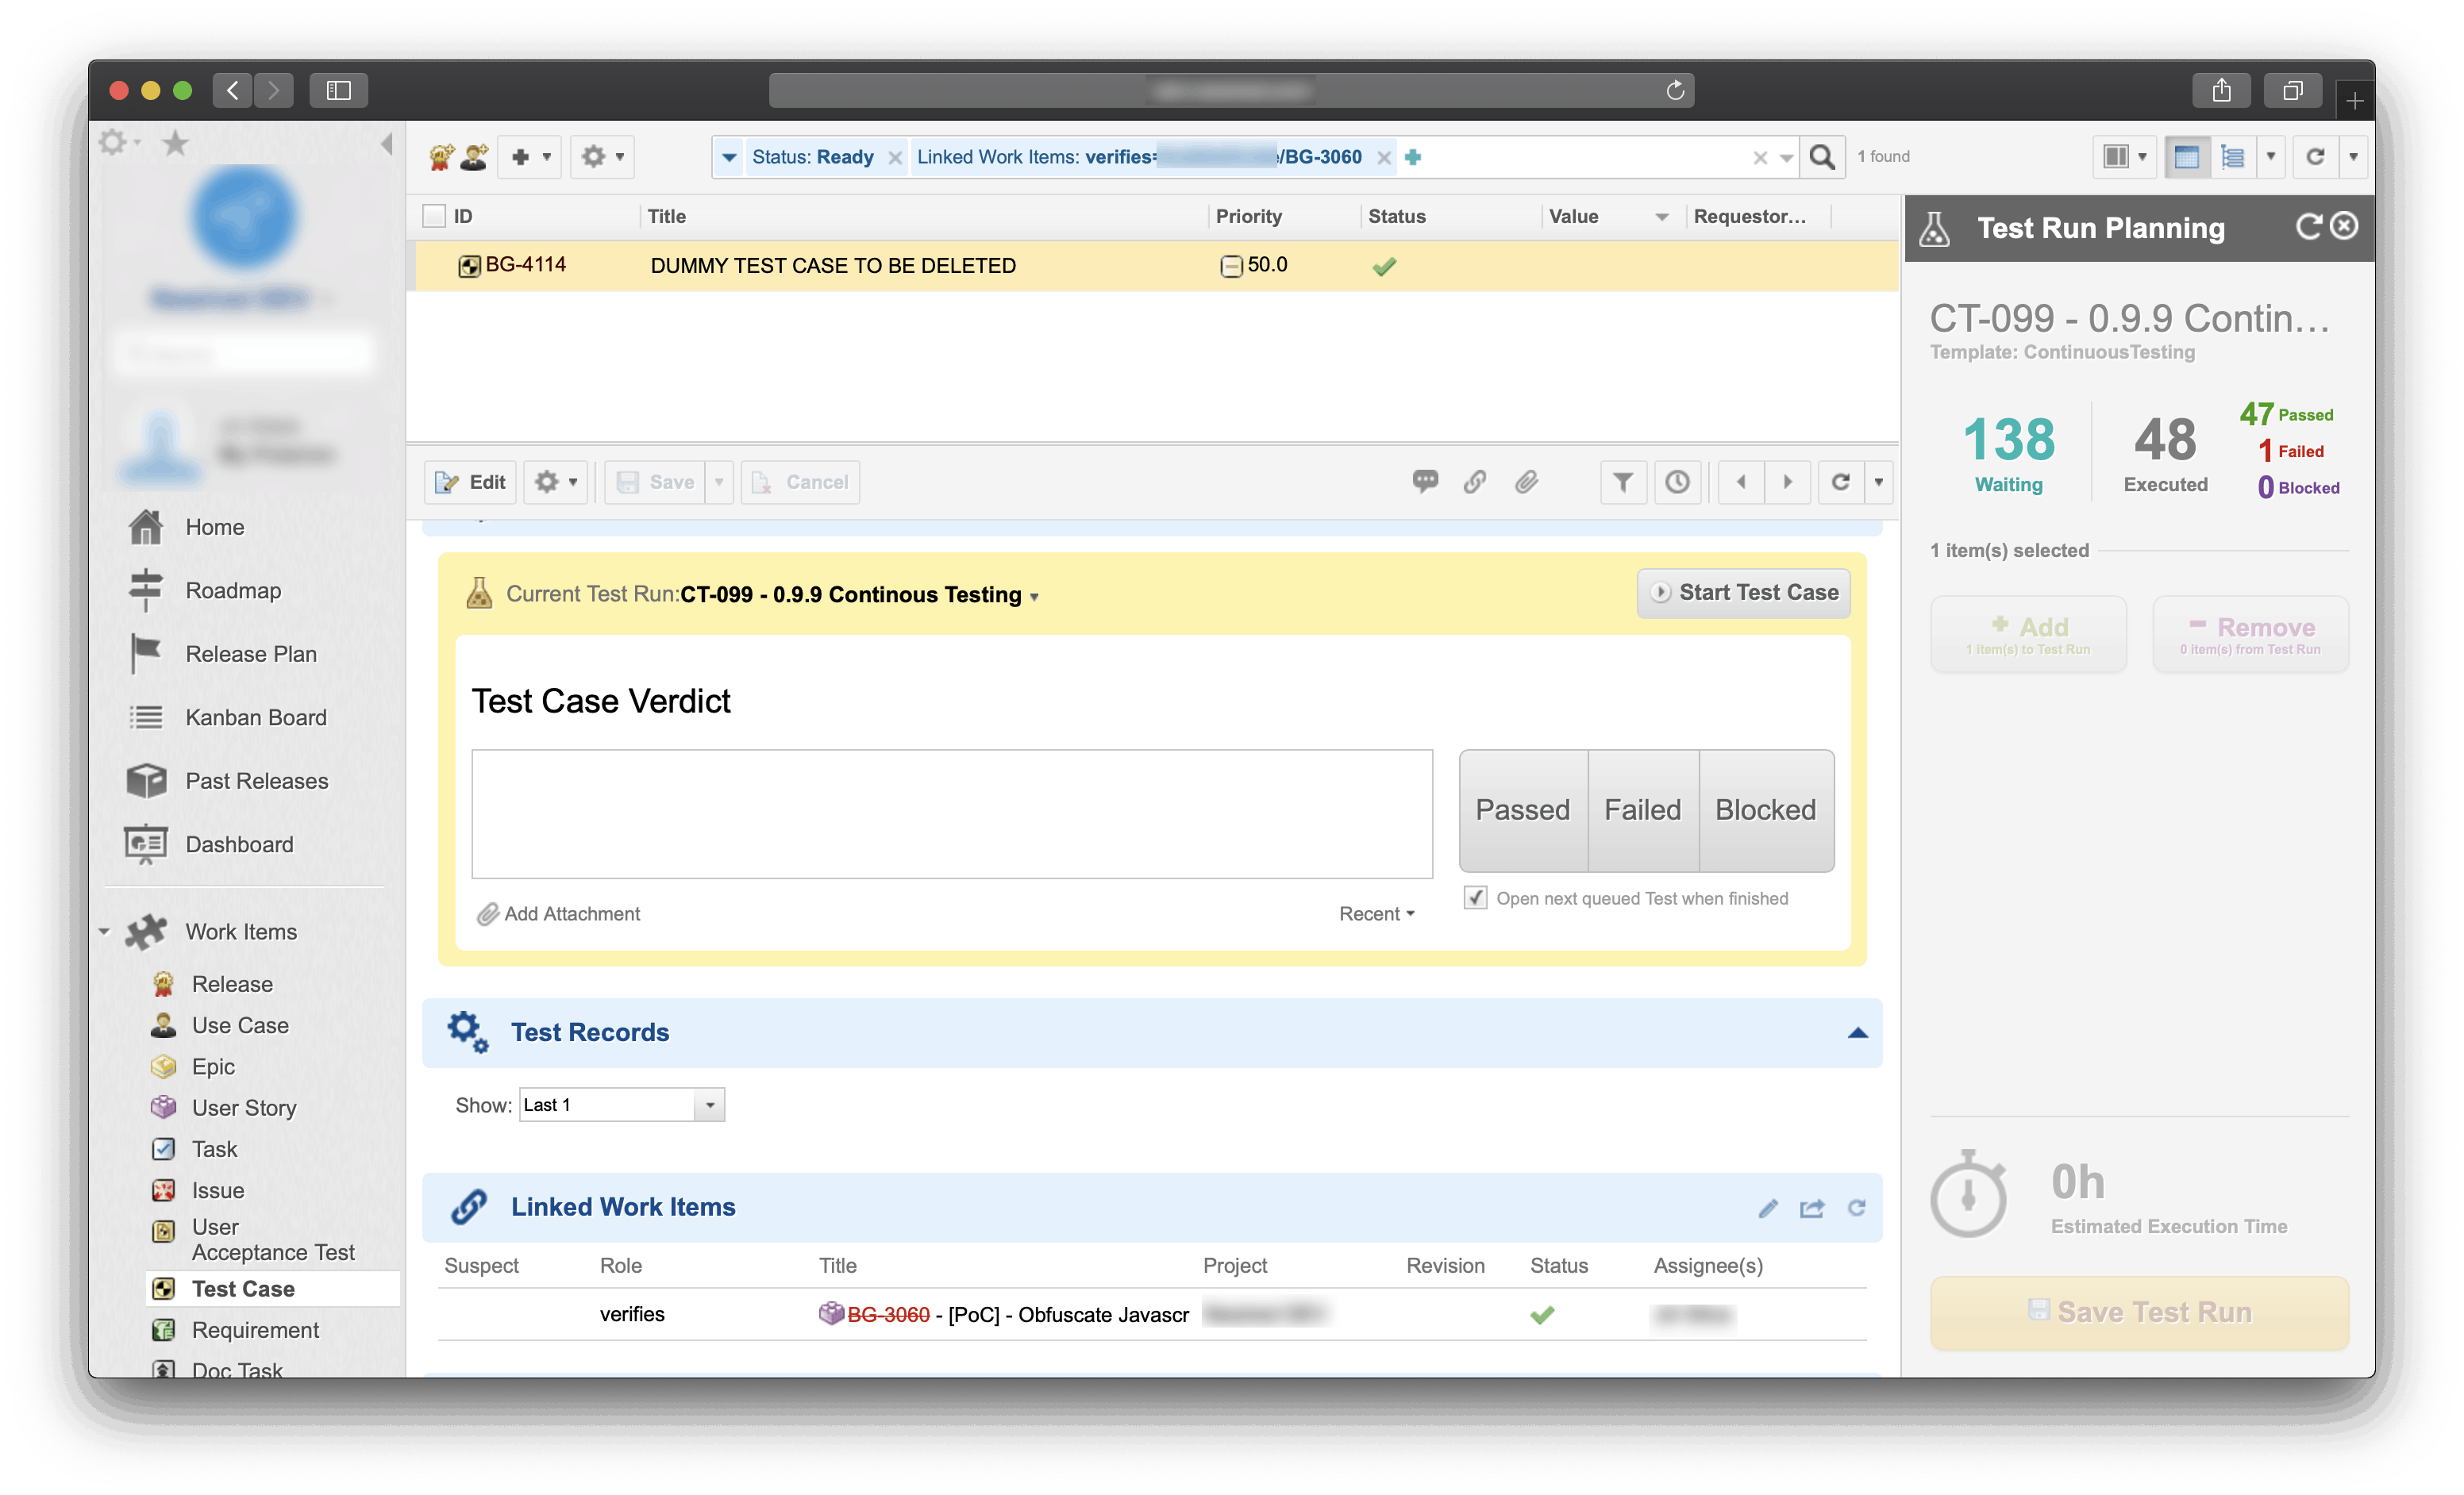Click Start Test Case button
The height and width of the screenshot is (1495, 2464).
1743,593
